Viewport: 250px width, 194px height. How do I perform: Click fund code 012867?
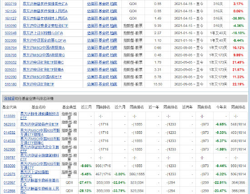coord(10,183)
